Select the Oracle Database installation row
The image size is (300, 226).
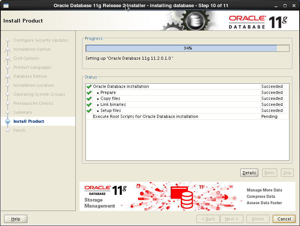(187, 87)
